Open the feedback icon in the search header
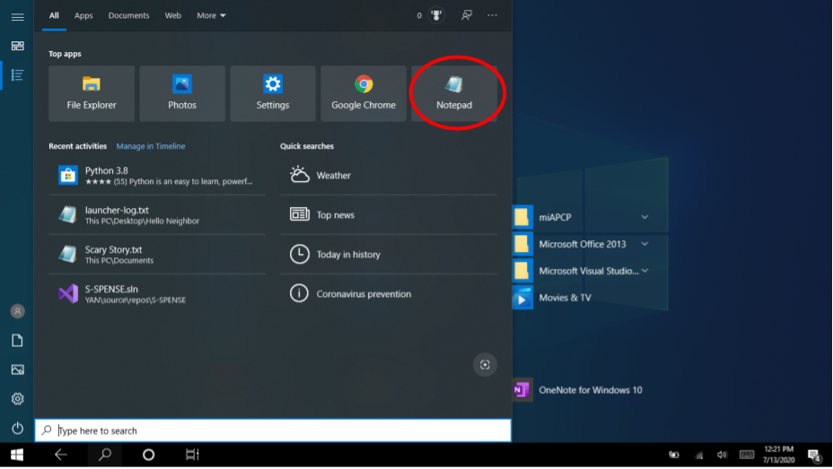833x469 pixels. tap(467, 15)
